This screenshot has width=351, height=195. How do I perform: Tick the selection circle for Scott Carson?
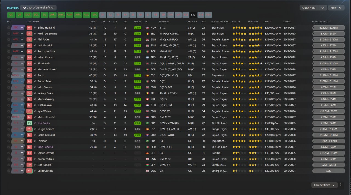(x=9, y=171)
